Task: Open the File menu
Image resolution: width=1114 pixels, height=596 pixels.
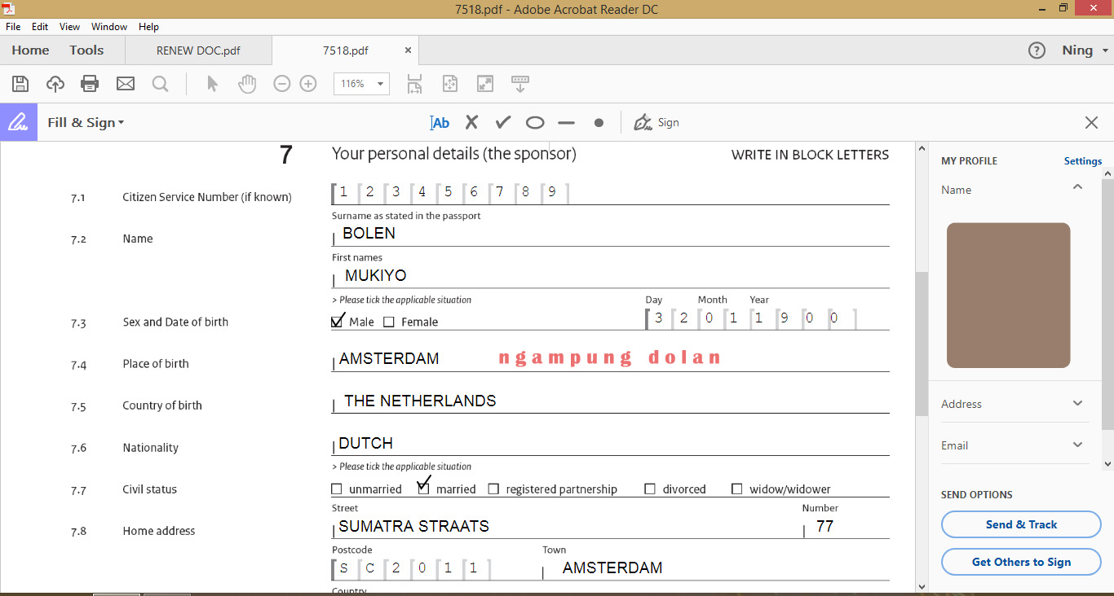Action: pyautogui.click(x=13, y=27)
